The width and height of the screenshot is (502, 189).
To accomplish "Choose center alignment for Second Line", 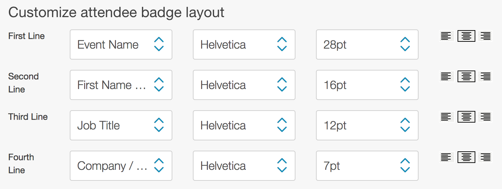I will (x=466, y=76).
